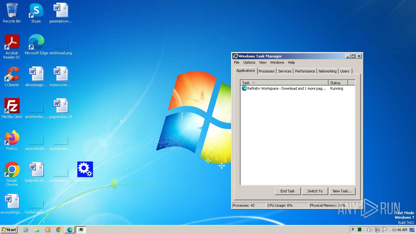Launch Firefox desktop shortcut
Screen dimensions: 416x234
coord(12,140)
